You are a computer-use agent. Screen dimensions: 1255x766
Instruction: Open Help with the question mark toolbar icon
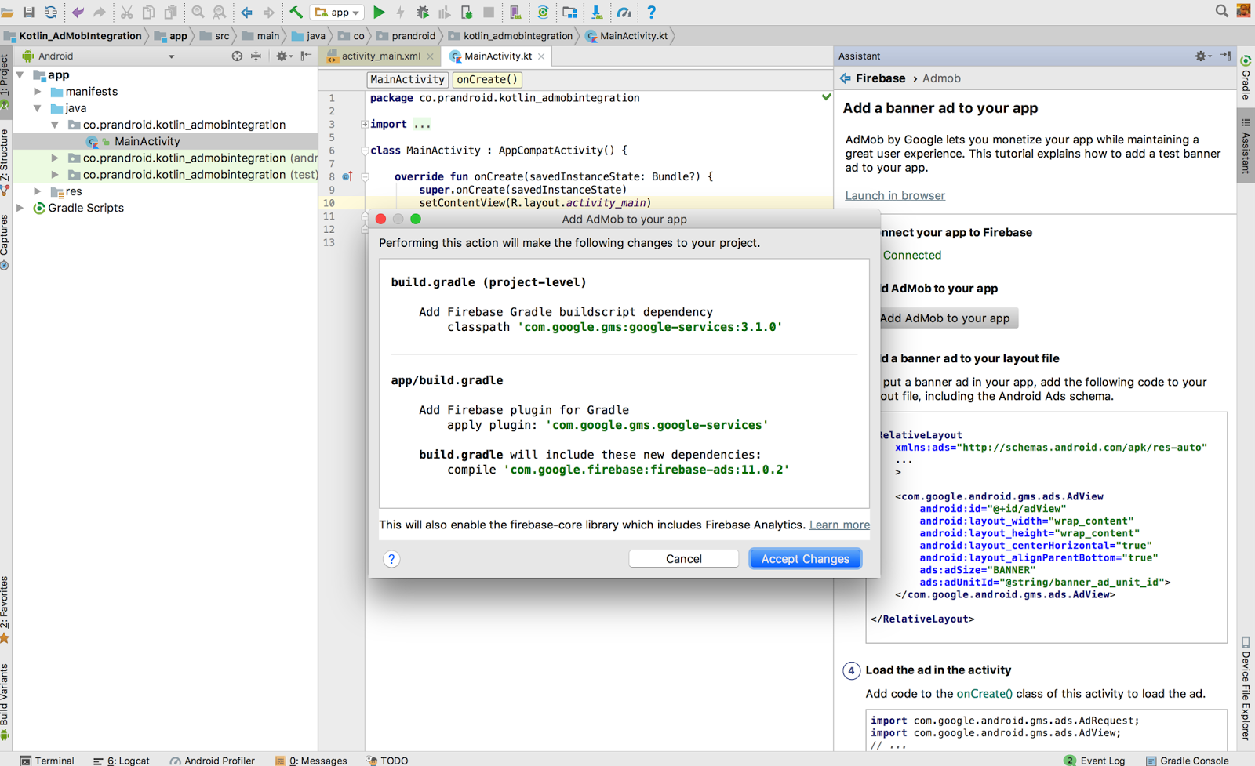pos(651,12)
